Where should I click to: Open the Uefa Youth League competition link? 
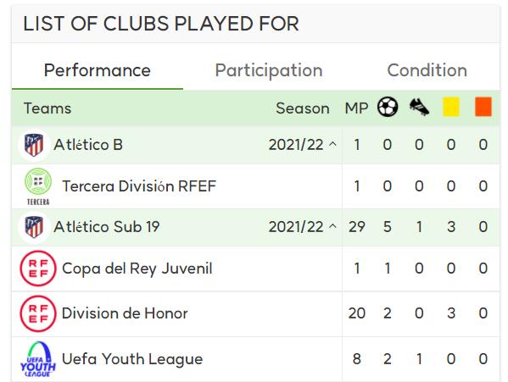132,359
